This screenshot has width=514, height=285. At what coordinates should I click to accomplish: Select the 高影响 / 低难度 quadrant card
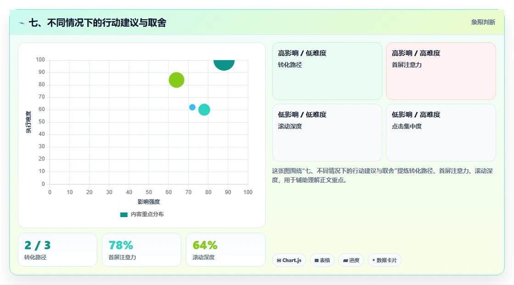click(327, 71)
